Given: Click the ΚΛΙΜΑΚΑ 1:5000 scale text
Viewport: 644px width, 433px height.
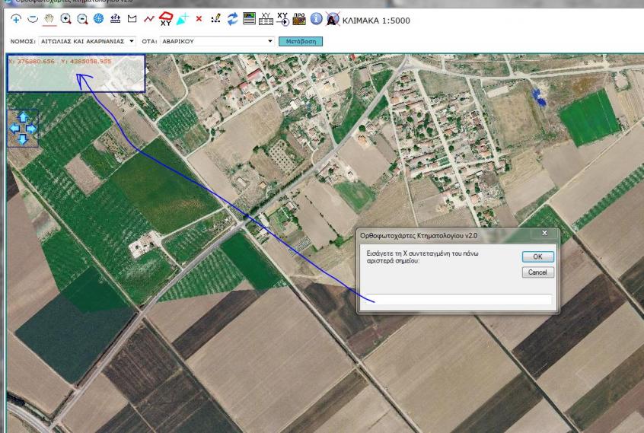Looking at the screenshot, I should coord(376,21).
